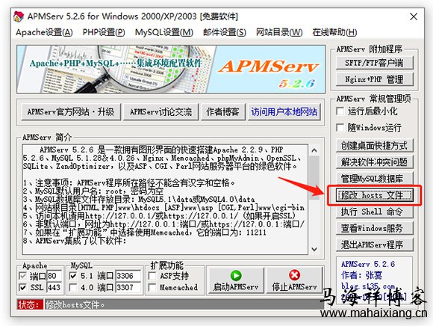
Task: Click the MySQL port 3307 field
Action: [x=128, y=287]
